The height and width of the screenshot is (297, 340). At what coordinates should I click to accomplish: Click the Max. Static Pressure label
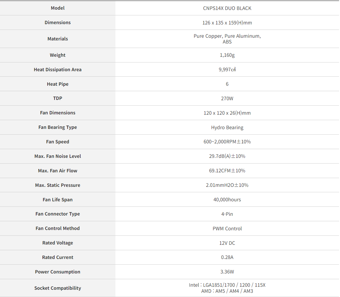pos(58,185)
